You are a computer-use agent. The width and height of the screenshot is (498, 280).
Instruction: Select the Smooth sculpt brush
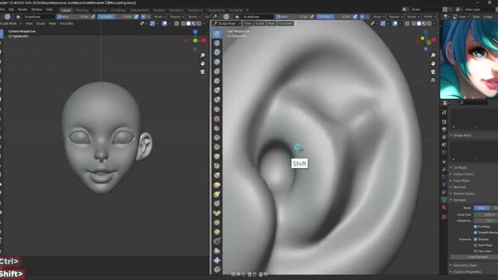pos(217,119)
